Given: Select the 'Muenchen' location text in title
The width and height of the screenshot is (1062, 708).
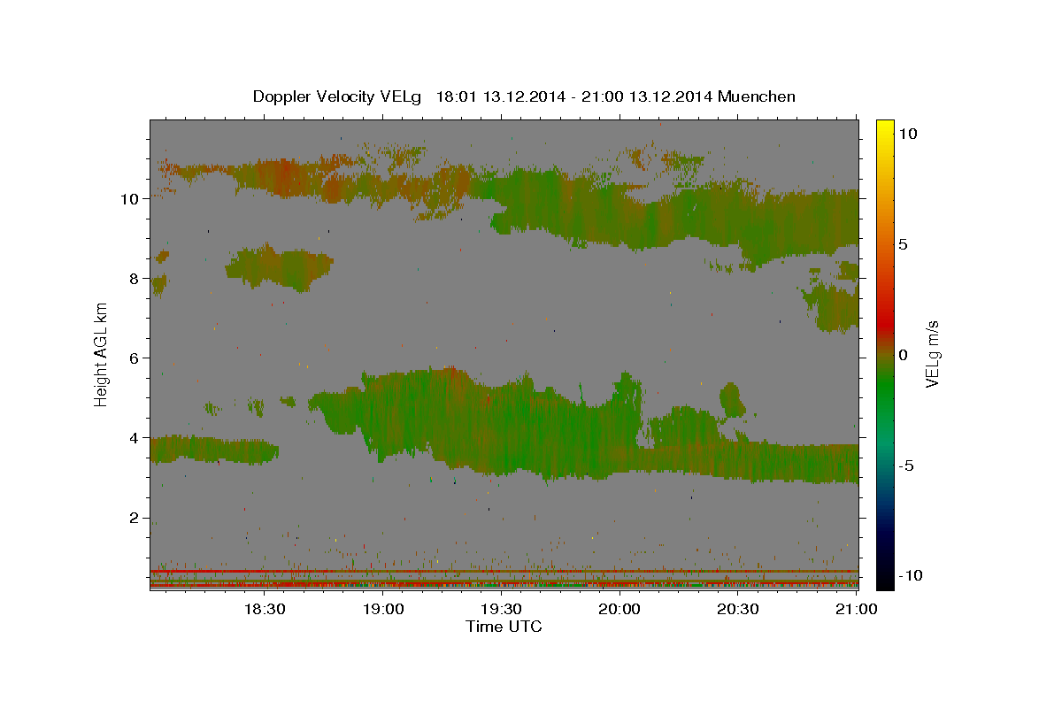Looking at the screenshot, I should click(x=757, y=96).
